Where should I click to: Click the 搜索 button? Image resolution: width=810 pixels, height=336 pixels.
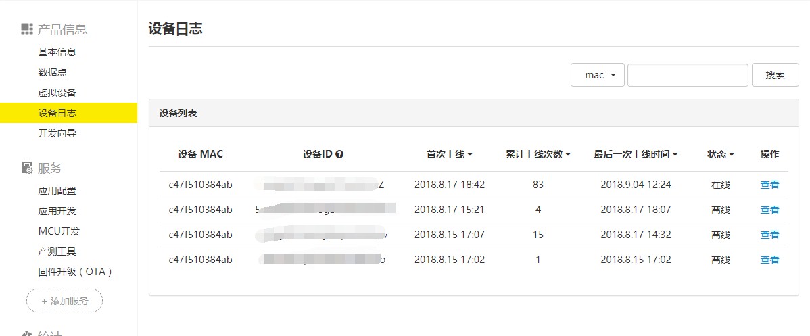tap(775, 75)
